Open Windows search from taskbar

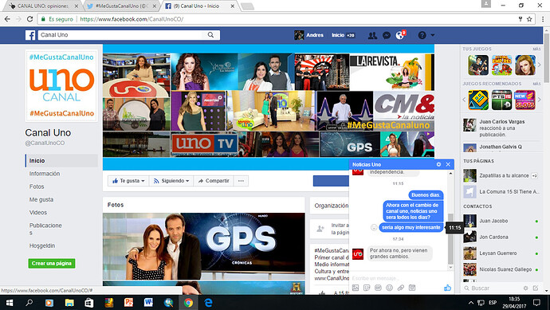pyautogui.click(x=29, y=302)
